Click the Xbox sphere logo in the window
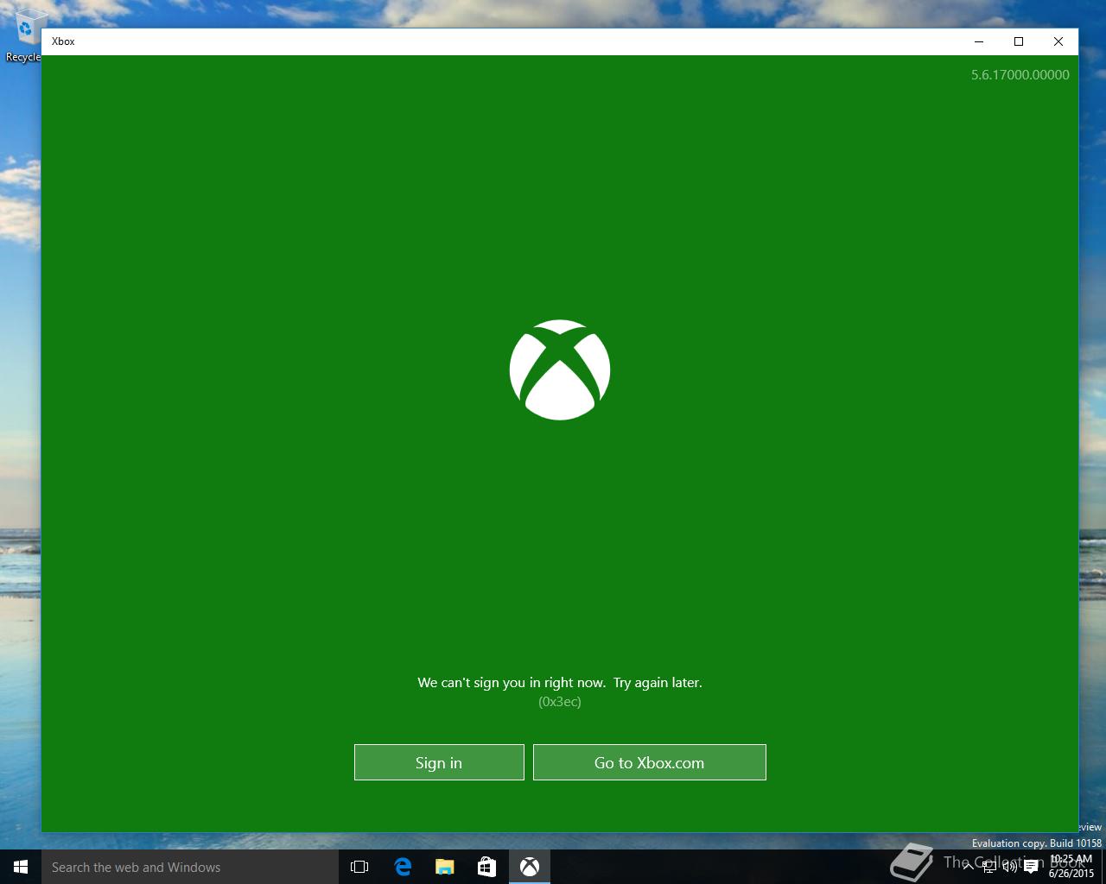 560,370
